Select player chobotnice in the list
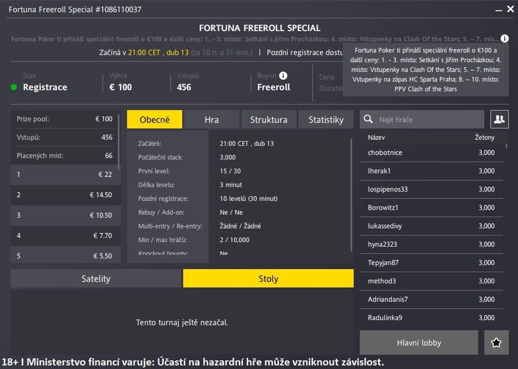This screenshot has height=369, width=518. pos(431,153)
